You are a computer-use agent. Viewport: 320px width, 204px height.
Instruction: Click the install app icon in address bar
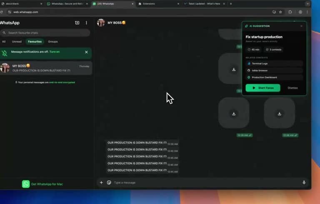coord(274,12)
